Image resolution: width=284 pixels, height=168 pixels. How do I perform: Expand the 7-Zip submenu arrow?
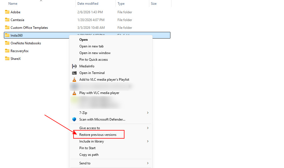(x=148, y=113)
